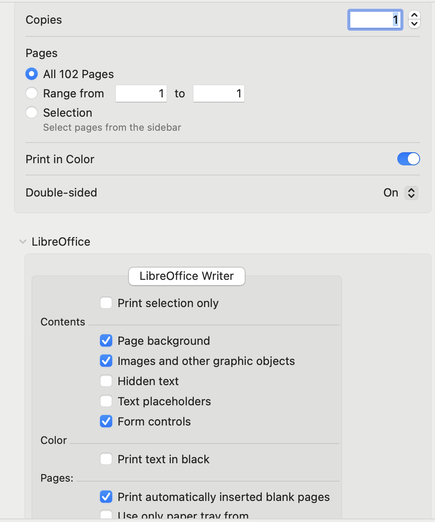Open the LibreOffice Writer tab
Screen dimensions: 435x522
186,276
